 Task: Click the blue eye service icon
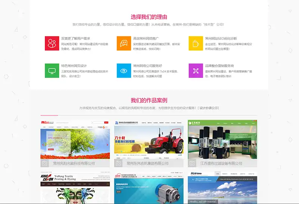(124, 70)
